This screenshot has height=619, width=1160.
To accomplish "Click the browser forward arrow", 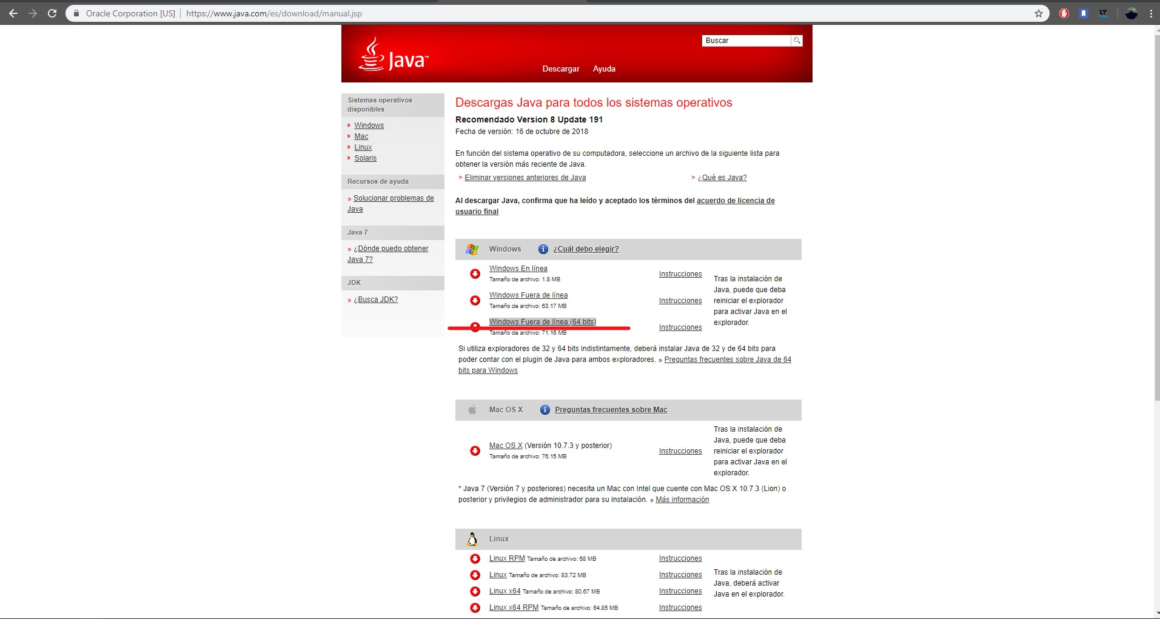I will (x=32, y=13).
